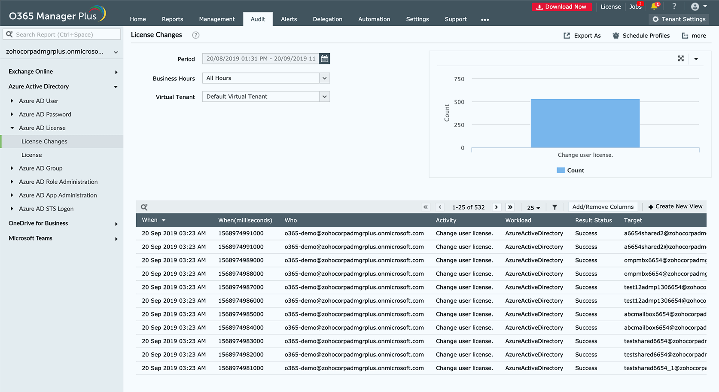This screenshot has height=392, width=719.
Task: Go to next page of results
Action: click(496, 207)
